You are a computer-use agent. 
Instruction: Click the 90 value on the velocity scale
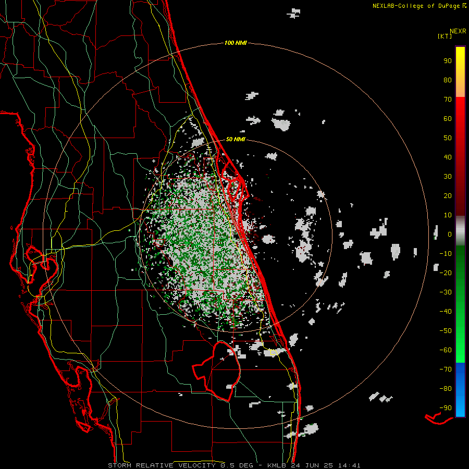tap(448, 61)
